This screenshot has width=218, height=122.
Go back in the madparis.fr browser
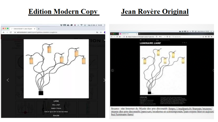pos(112,37)
